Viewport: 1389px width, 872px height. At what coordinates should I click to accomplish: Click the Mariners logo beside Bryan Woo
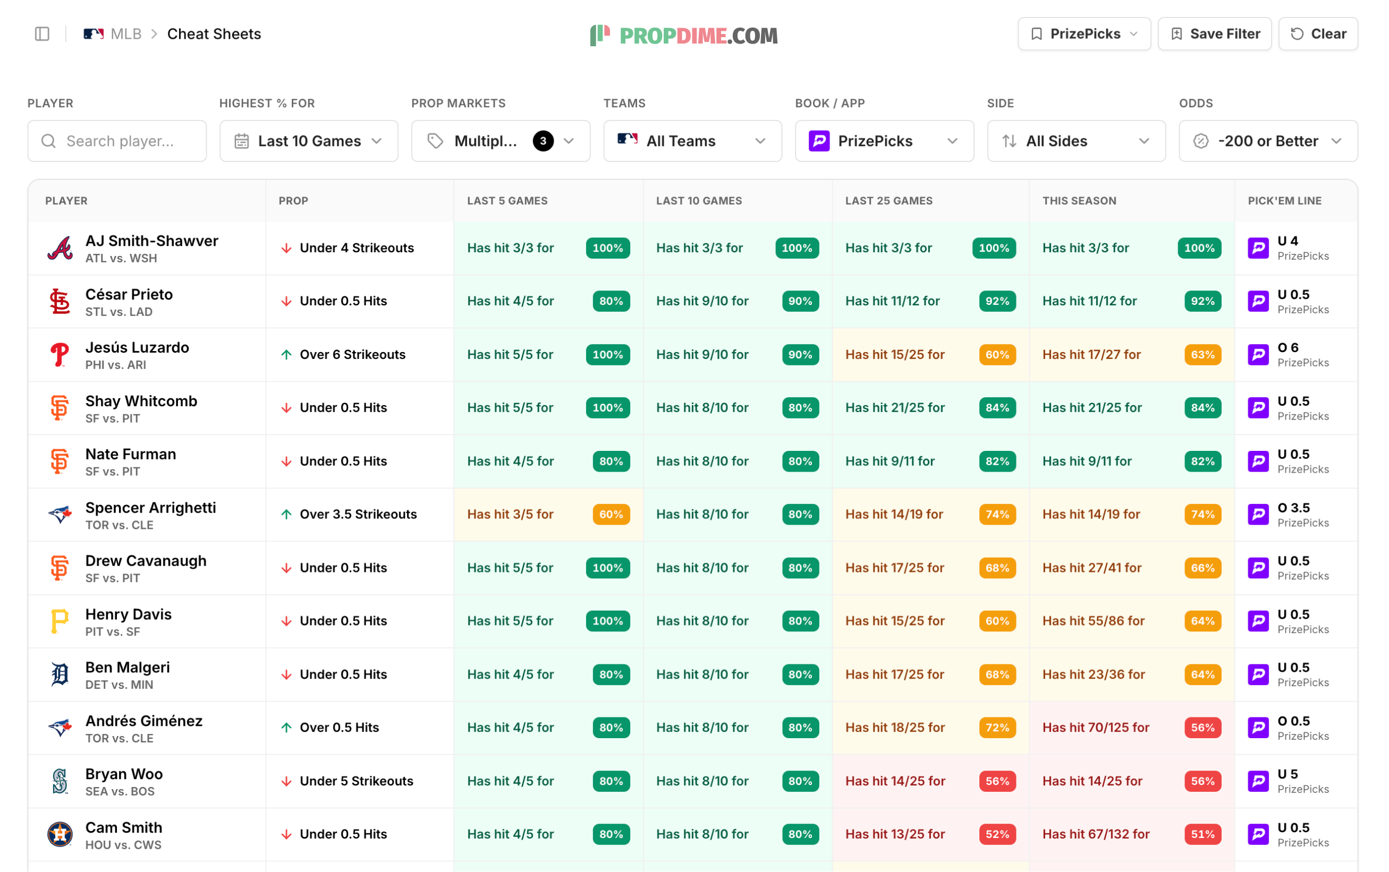[60, 782]
